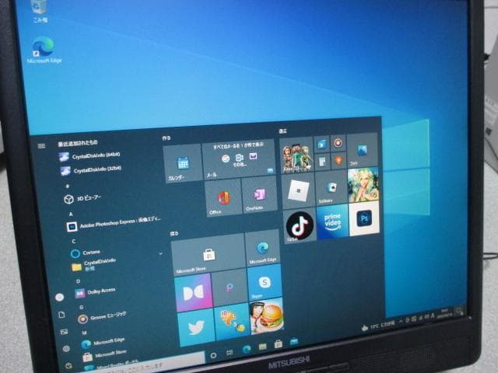Open the Recycle Bin desktop icon
Screen dimensions: 498x373
[x=40, y=11]
